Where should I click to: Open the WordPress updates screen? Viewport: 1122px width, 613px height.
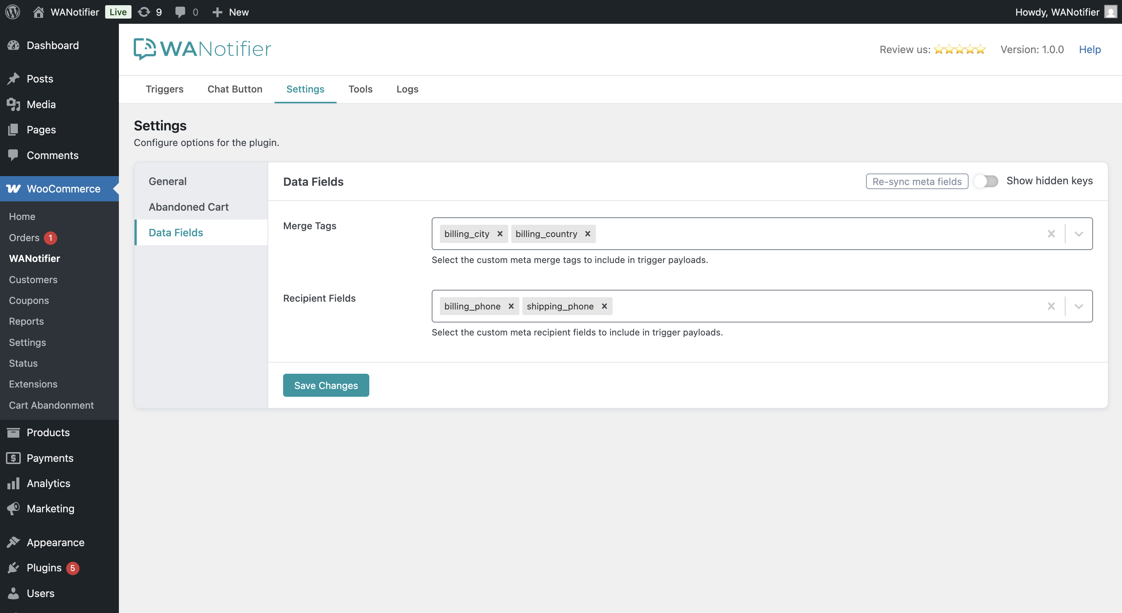pos(149,12)
